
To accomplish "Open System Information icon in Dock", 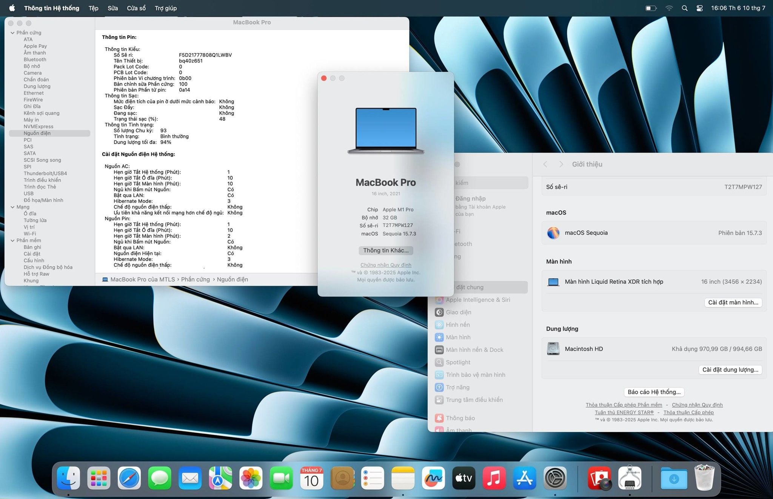I will (x=630, y=478).
